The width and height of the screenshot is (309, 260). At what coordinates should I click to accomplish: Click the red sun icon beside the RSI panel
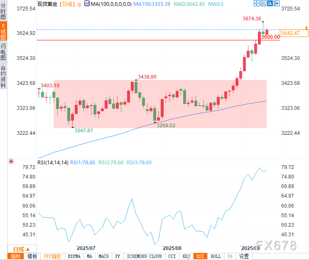[11, 161]
